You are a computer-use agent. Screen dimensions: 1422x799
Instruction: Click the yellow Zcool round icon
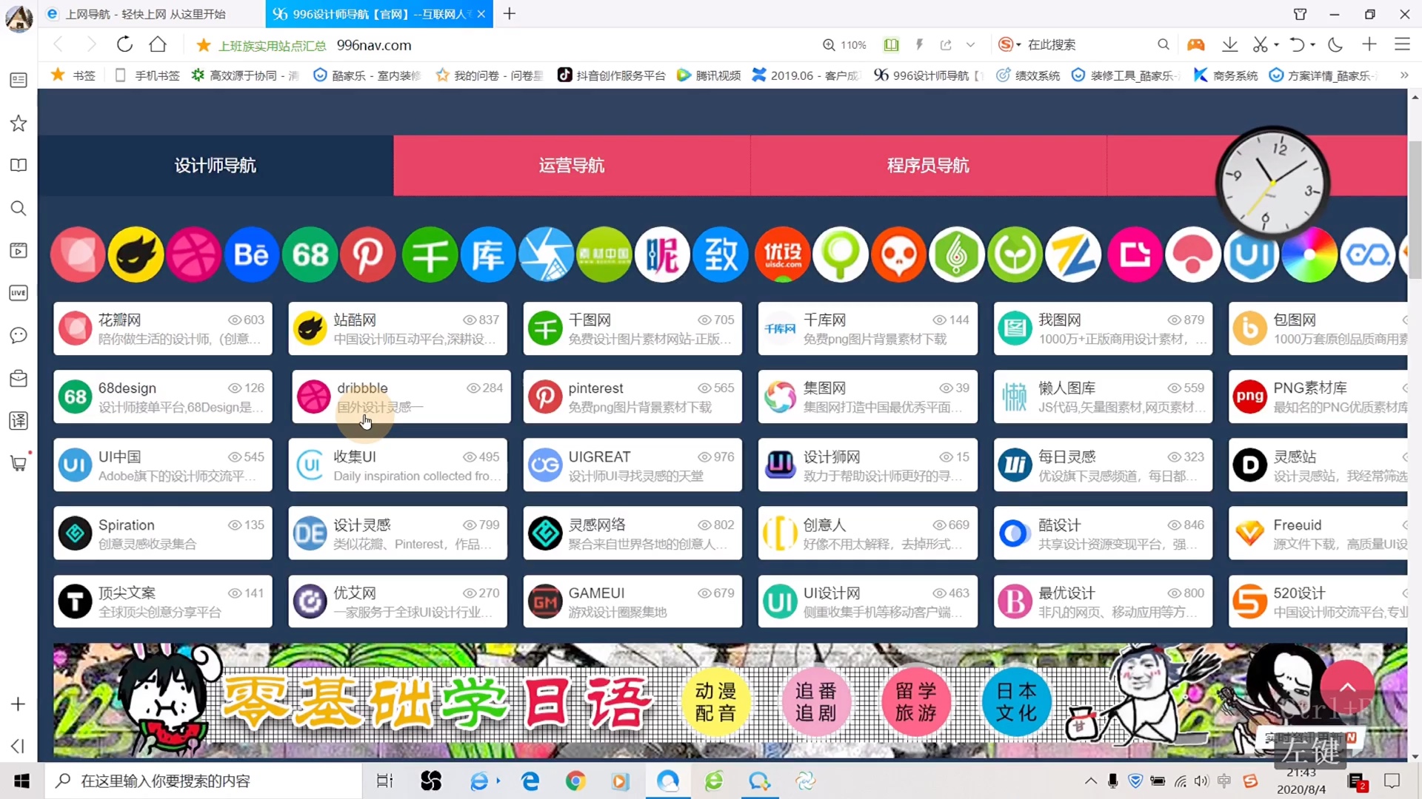pyautogui.click(x=136, y=254)
